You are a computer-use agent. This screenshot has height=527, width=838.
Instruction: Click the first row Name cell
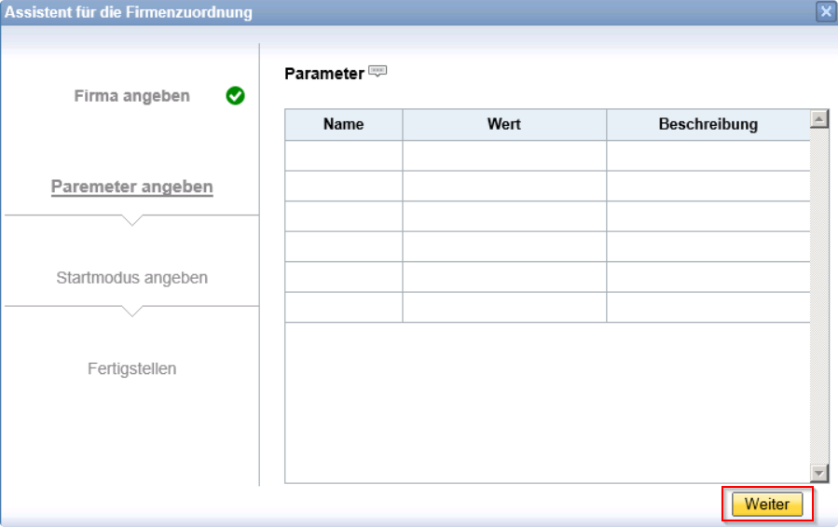click(344, 156)
